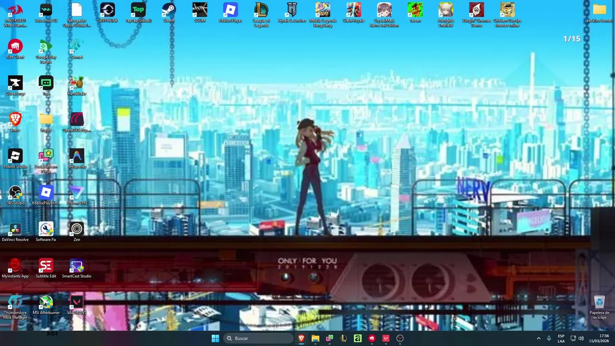Open the TapTap(Global) shortcut
This screenshot has height=346, width=615.
tap(138, 13)
